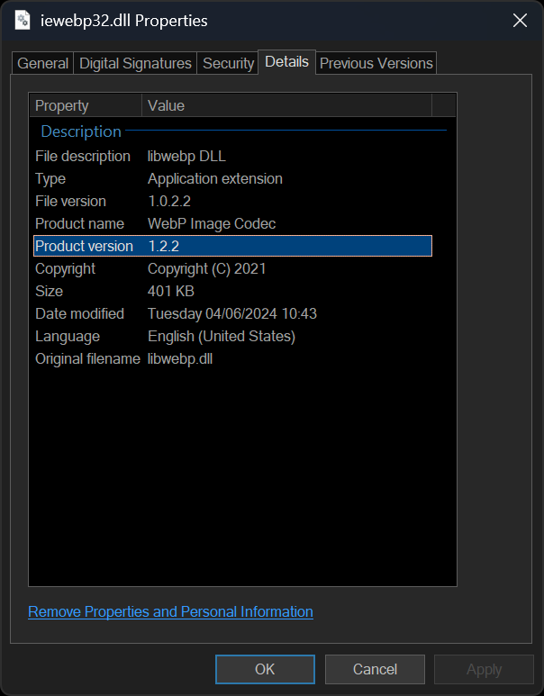Screen dimensions: 544x696
Task: Select the Details tab
Action: pyautogui.click(x=286, y=62)
